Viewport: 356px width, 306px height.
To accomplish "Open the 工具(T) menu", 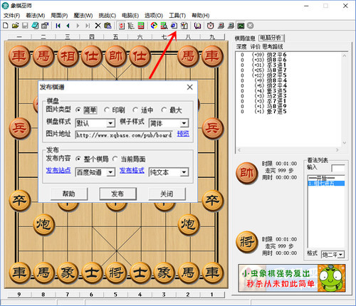I will 177,16.
